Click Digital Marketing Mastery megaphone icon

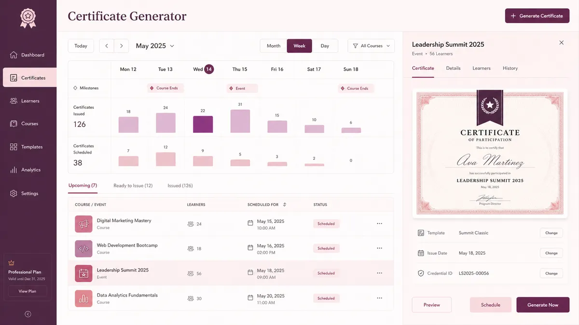(83, 224)
